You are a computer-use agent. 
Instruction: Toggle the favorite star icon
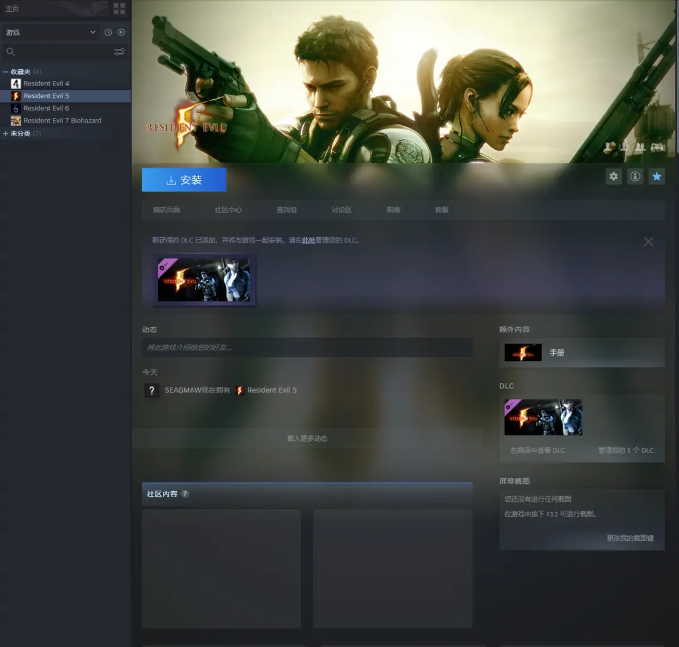coord(657,177)
